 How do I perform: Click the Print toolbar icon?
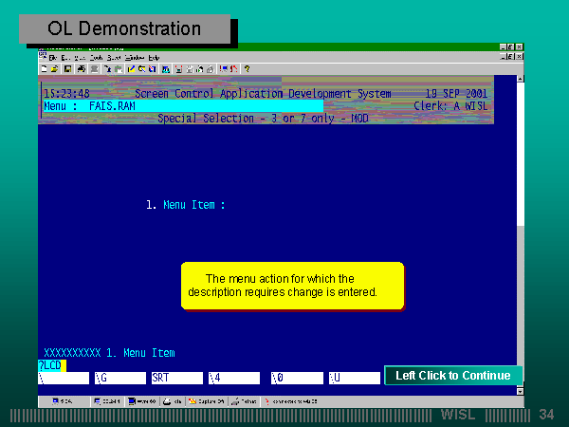click(x=82, y=69)
